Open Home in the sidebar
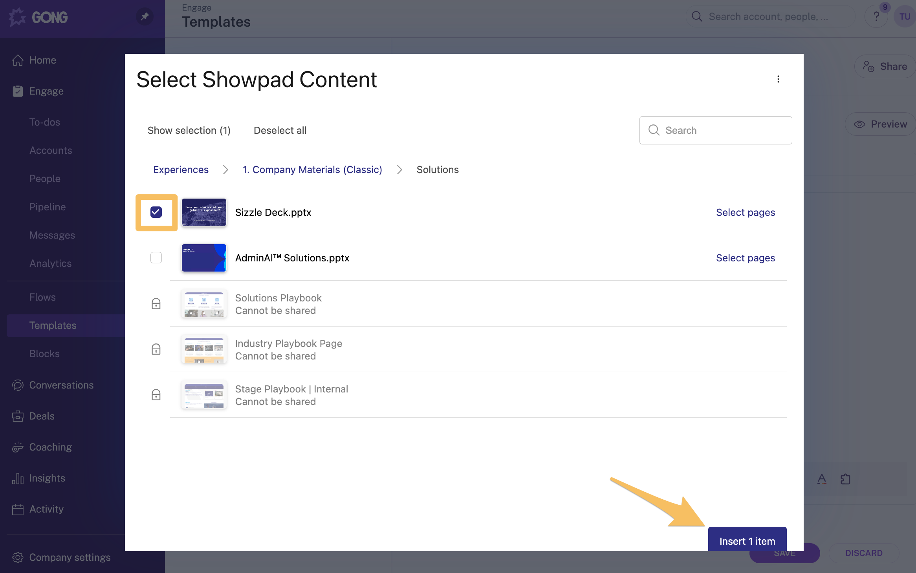 pos(43,60)
